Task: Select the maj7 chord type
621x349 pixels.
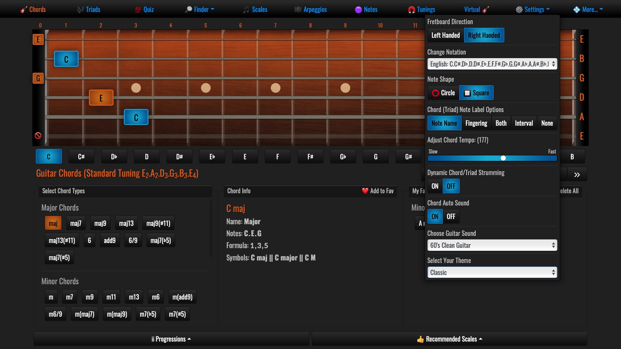Action: coord(76,223)
